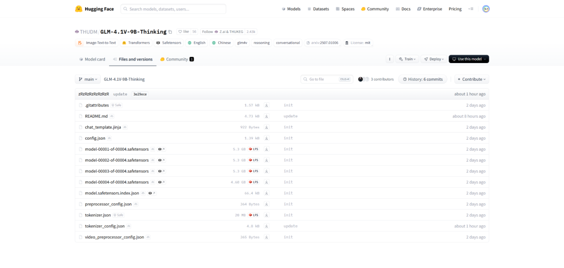
Task: Open Docs in the top navigation
Action: tap(403, 9)
